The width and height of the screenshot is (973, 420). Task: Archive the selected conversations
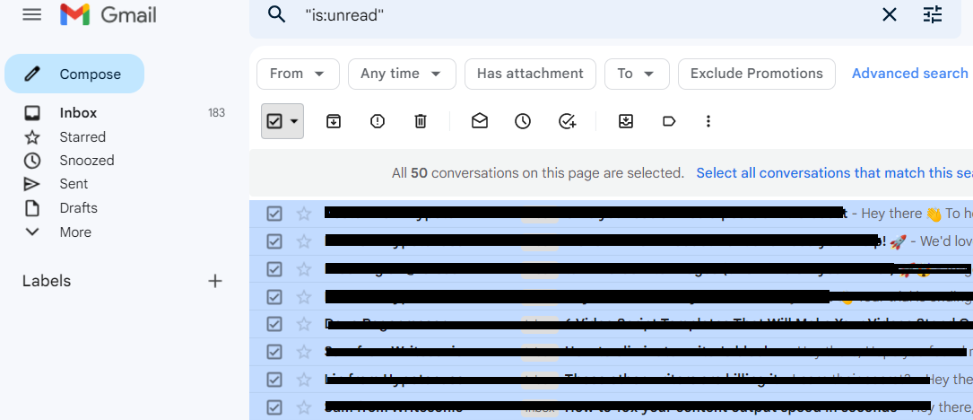[x=334, y=121]
